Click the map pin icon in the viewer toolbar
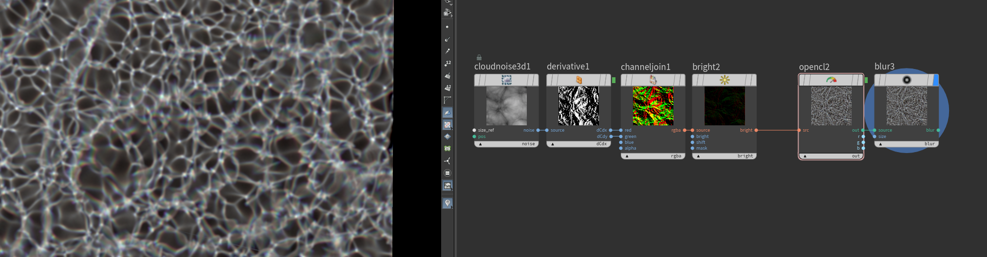987x257 pixels. 447,203
